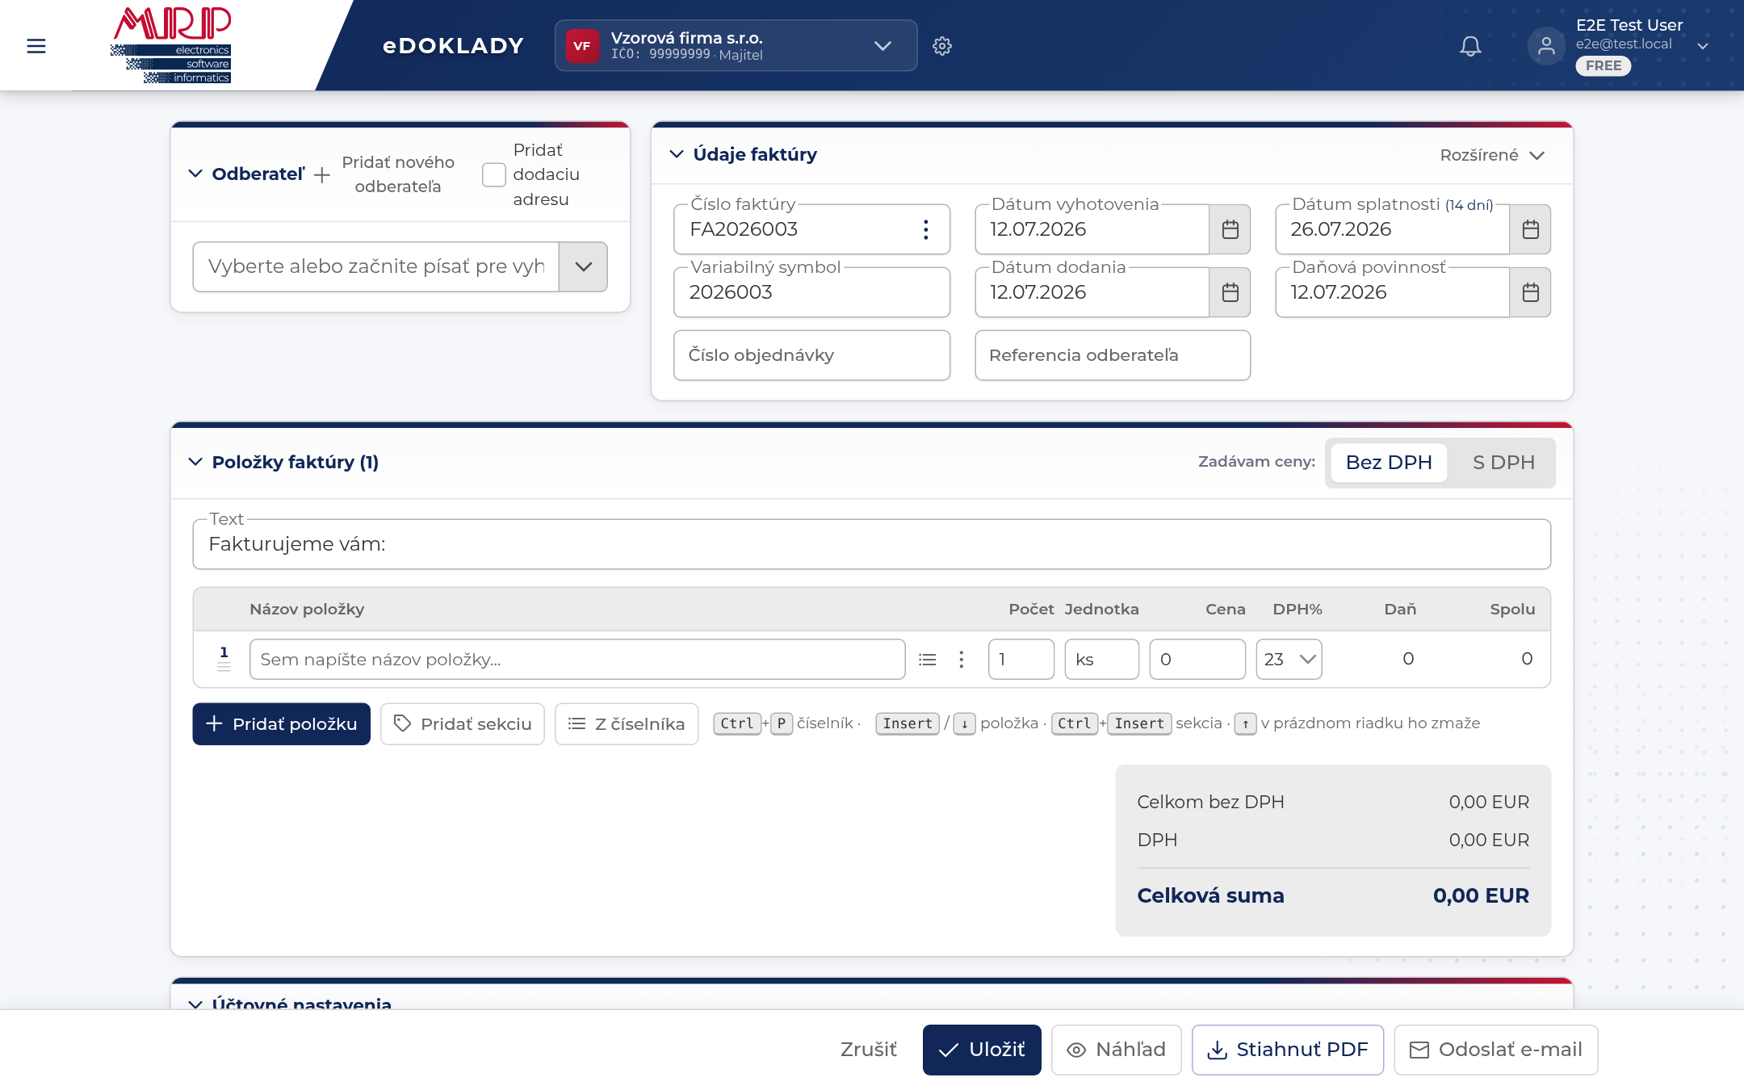Save the invoice with Uložiť
Viewport: 1744px width, 1090px height.
pyautogui.click(x=982, y=1050)
